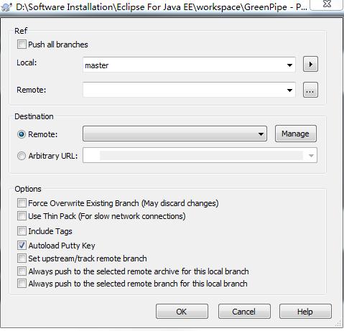This screenshot has height=331, width=344.
Task: Confirm push with the OK button
Action: pos(182,312)
